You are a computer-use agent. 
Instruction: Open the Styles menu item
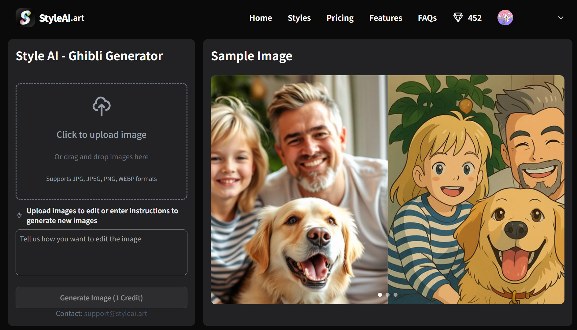(299, 18)
